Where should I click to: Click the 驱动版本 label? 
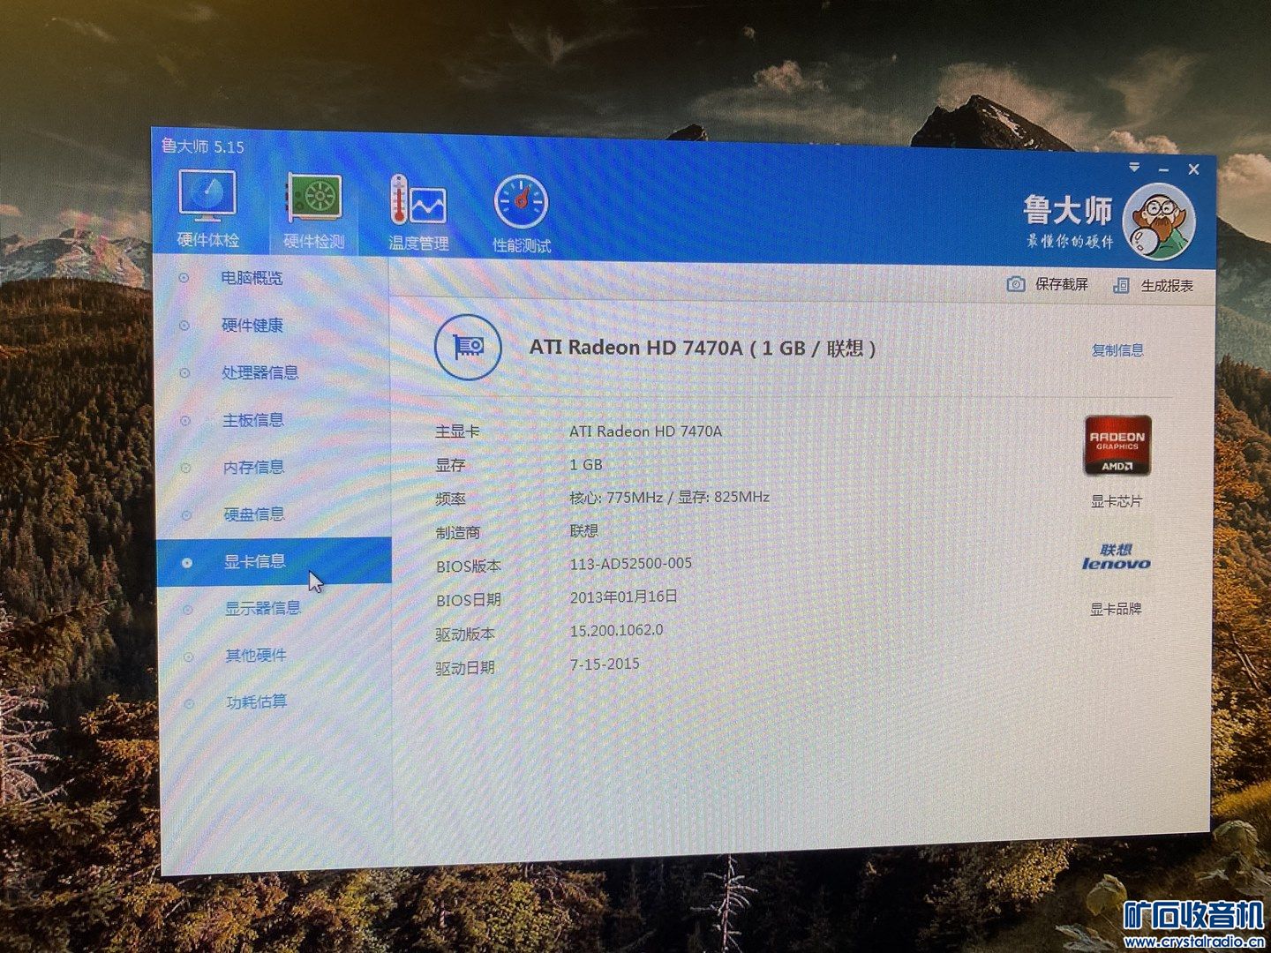pos(465,634)
